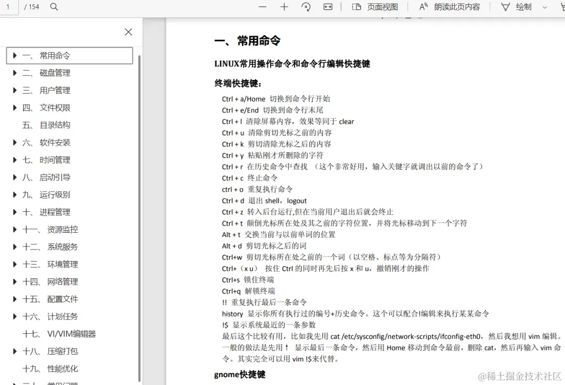Activate fit-to-width view icon
This screenshot has width=565, height=385.
tap(328, 7)
